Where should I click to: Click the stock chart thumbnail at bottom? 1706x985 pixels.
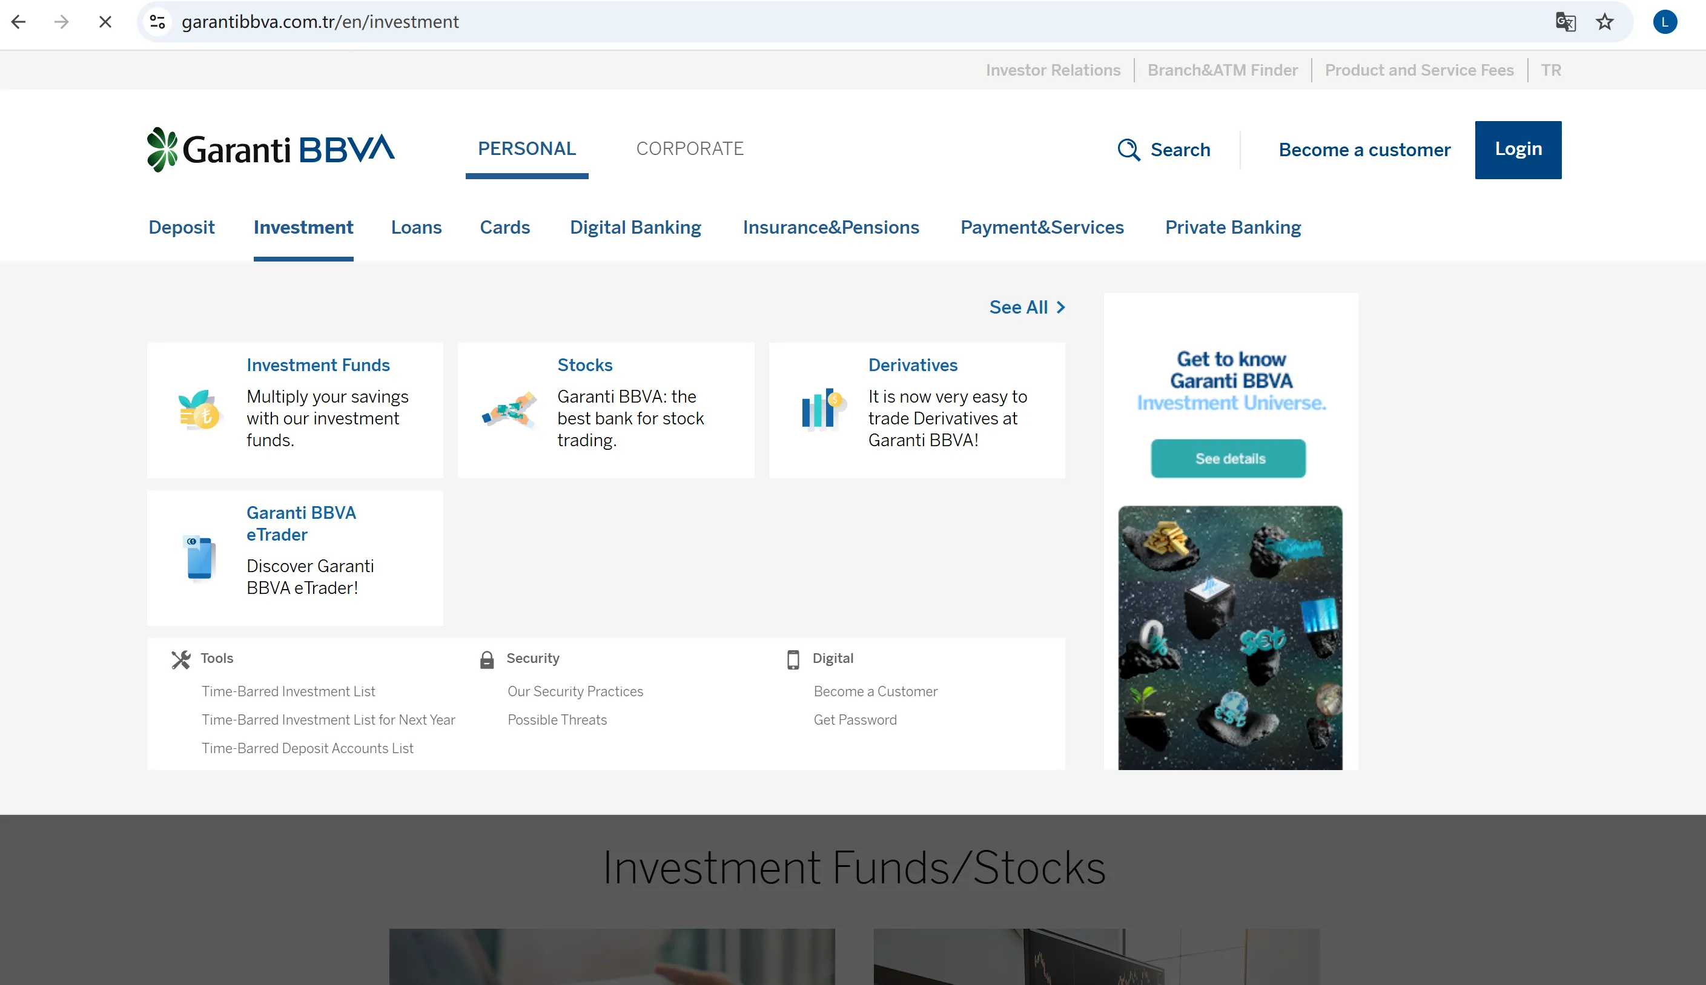click(x=1096, y=957)
